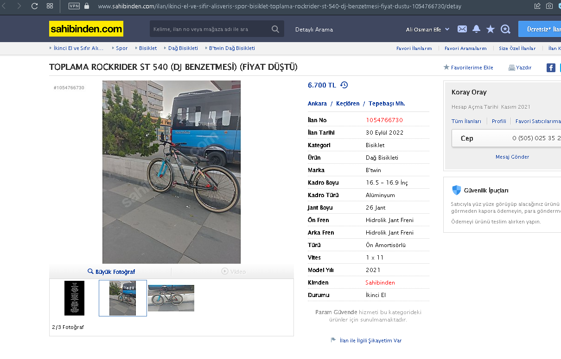Click Keçiören location link
The image size is (561, 359).
348,104
